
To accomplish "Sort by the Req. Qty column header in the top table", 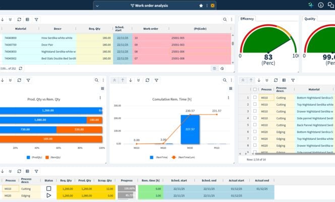I will [x=95, y=29].
